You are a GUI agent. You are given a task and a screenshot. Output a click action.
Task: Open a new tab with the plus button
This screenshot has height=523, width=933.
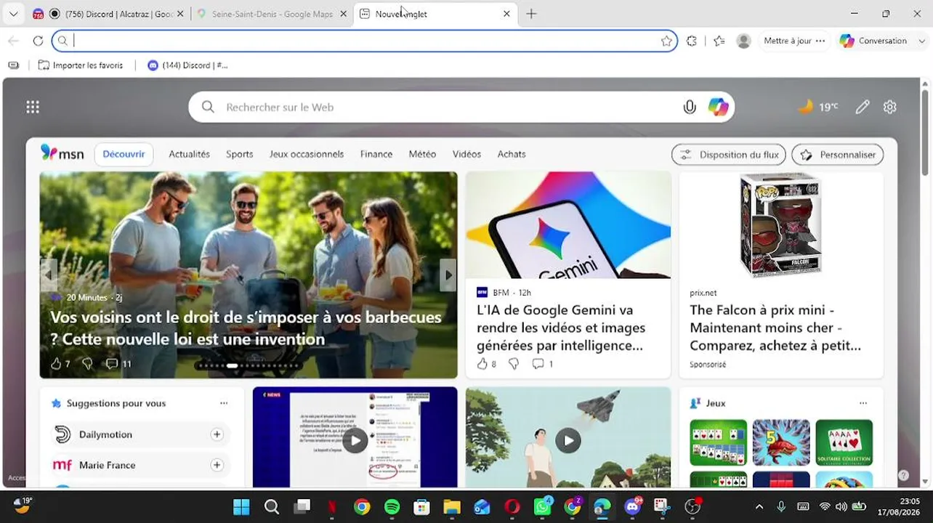point(531,14)
